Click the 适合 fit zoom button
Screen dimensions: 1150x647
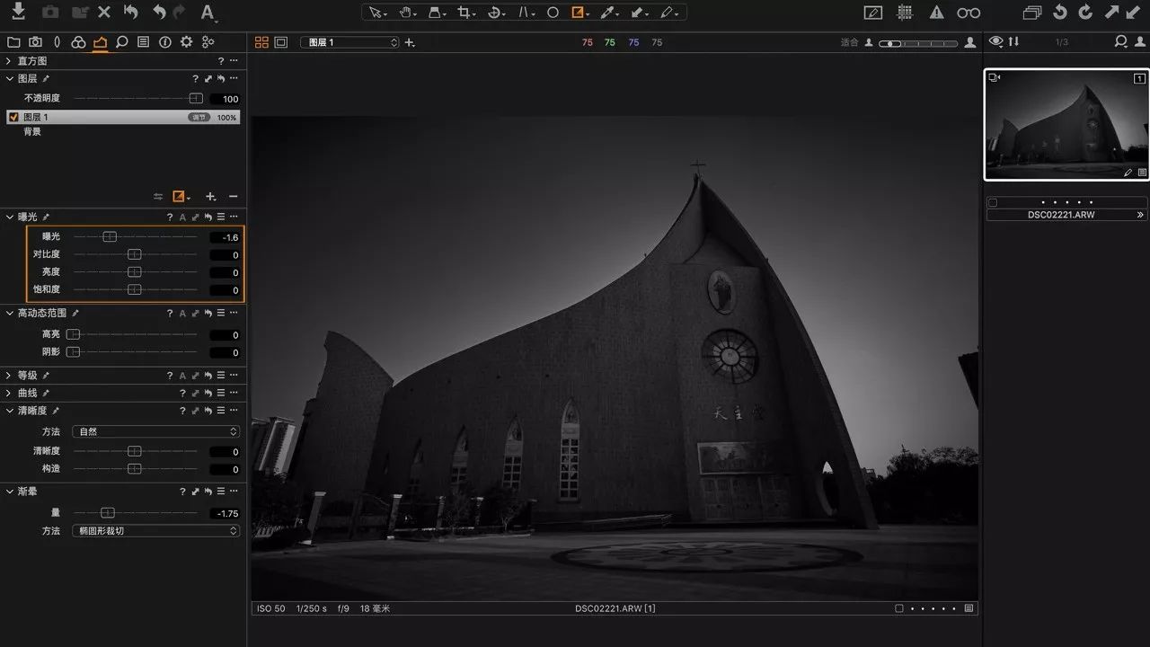click(x=849, y=42)
